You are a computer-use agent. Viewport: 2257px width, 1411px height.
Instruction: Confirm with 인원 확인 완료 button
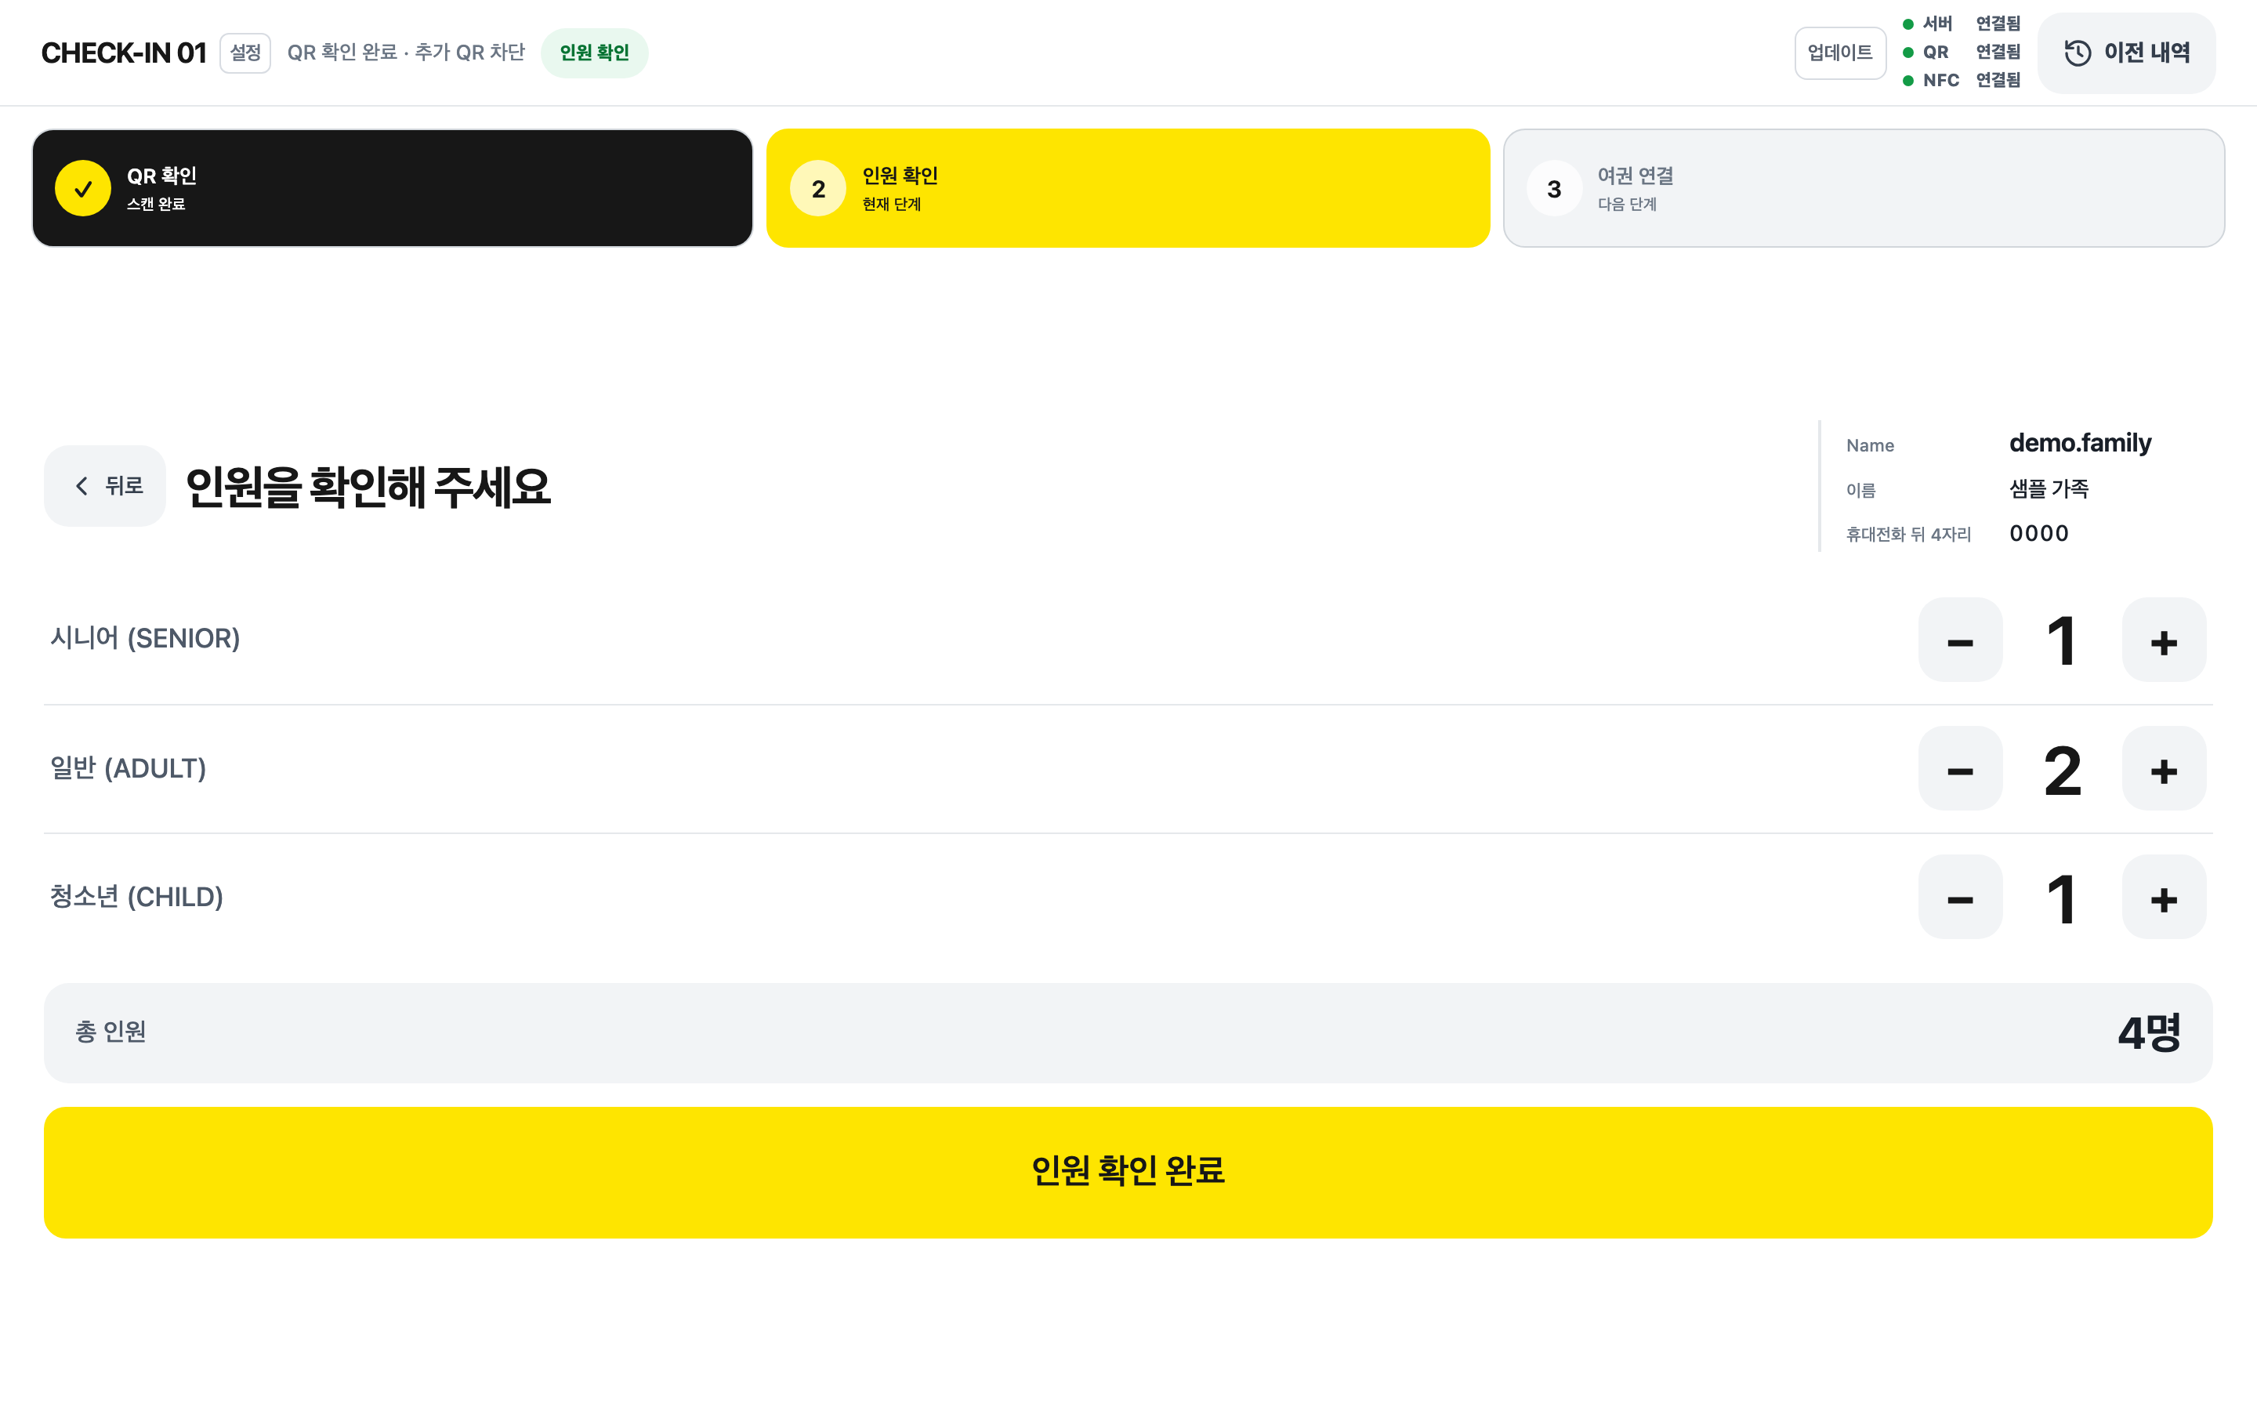(x=1128, y=1172)
